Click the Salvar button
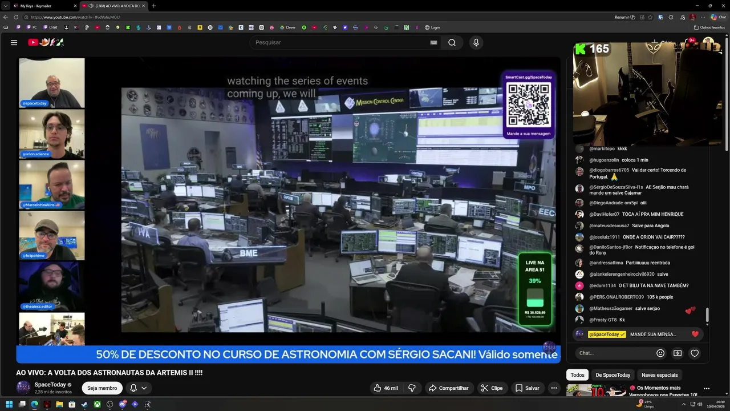The height and width of the screenshot is (411, 730). [528, 388]
